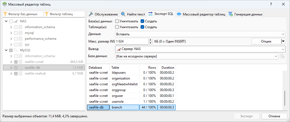The width and height of the screenshot is (290, 122).
Task: Click the wrench icon on Обслуживание tab
Action: pos(91,14)
